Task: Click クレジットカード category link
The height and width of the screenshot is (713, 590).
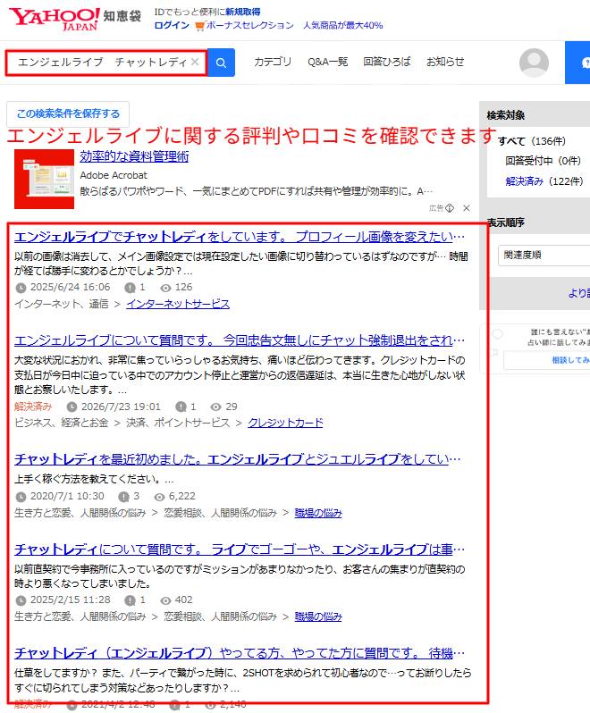Action: click(285, 423)
